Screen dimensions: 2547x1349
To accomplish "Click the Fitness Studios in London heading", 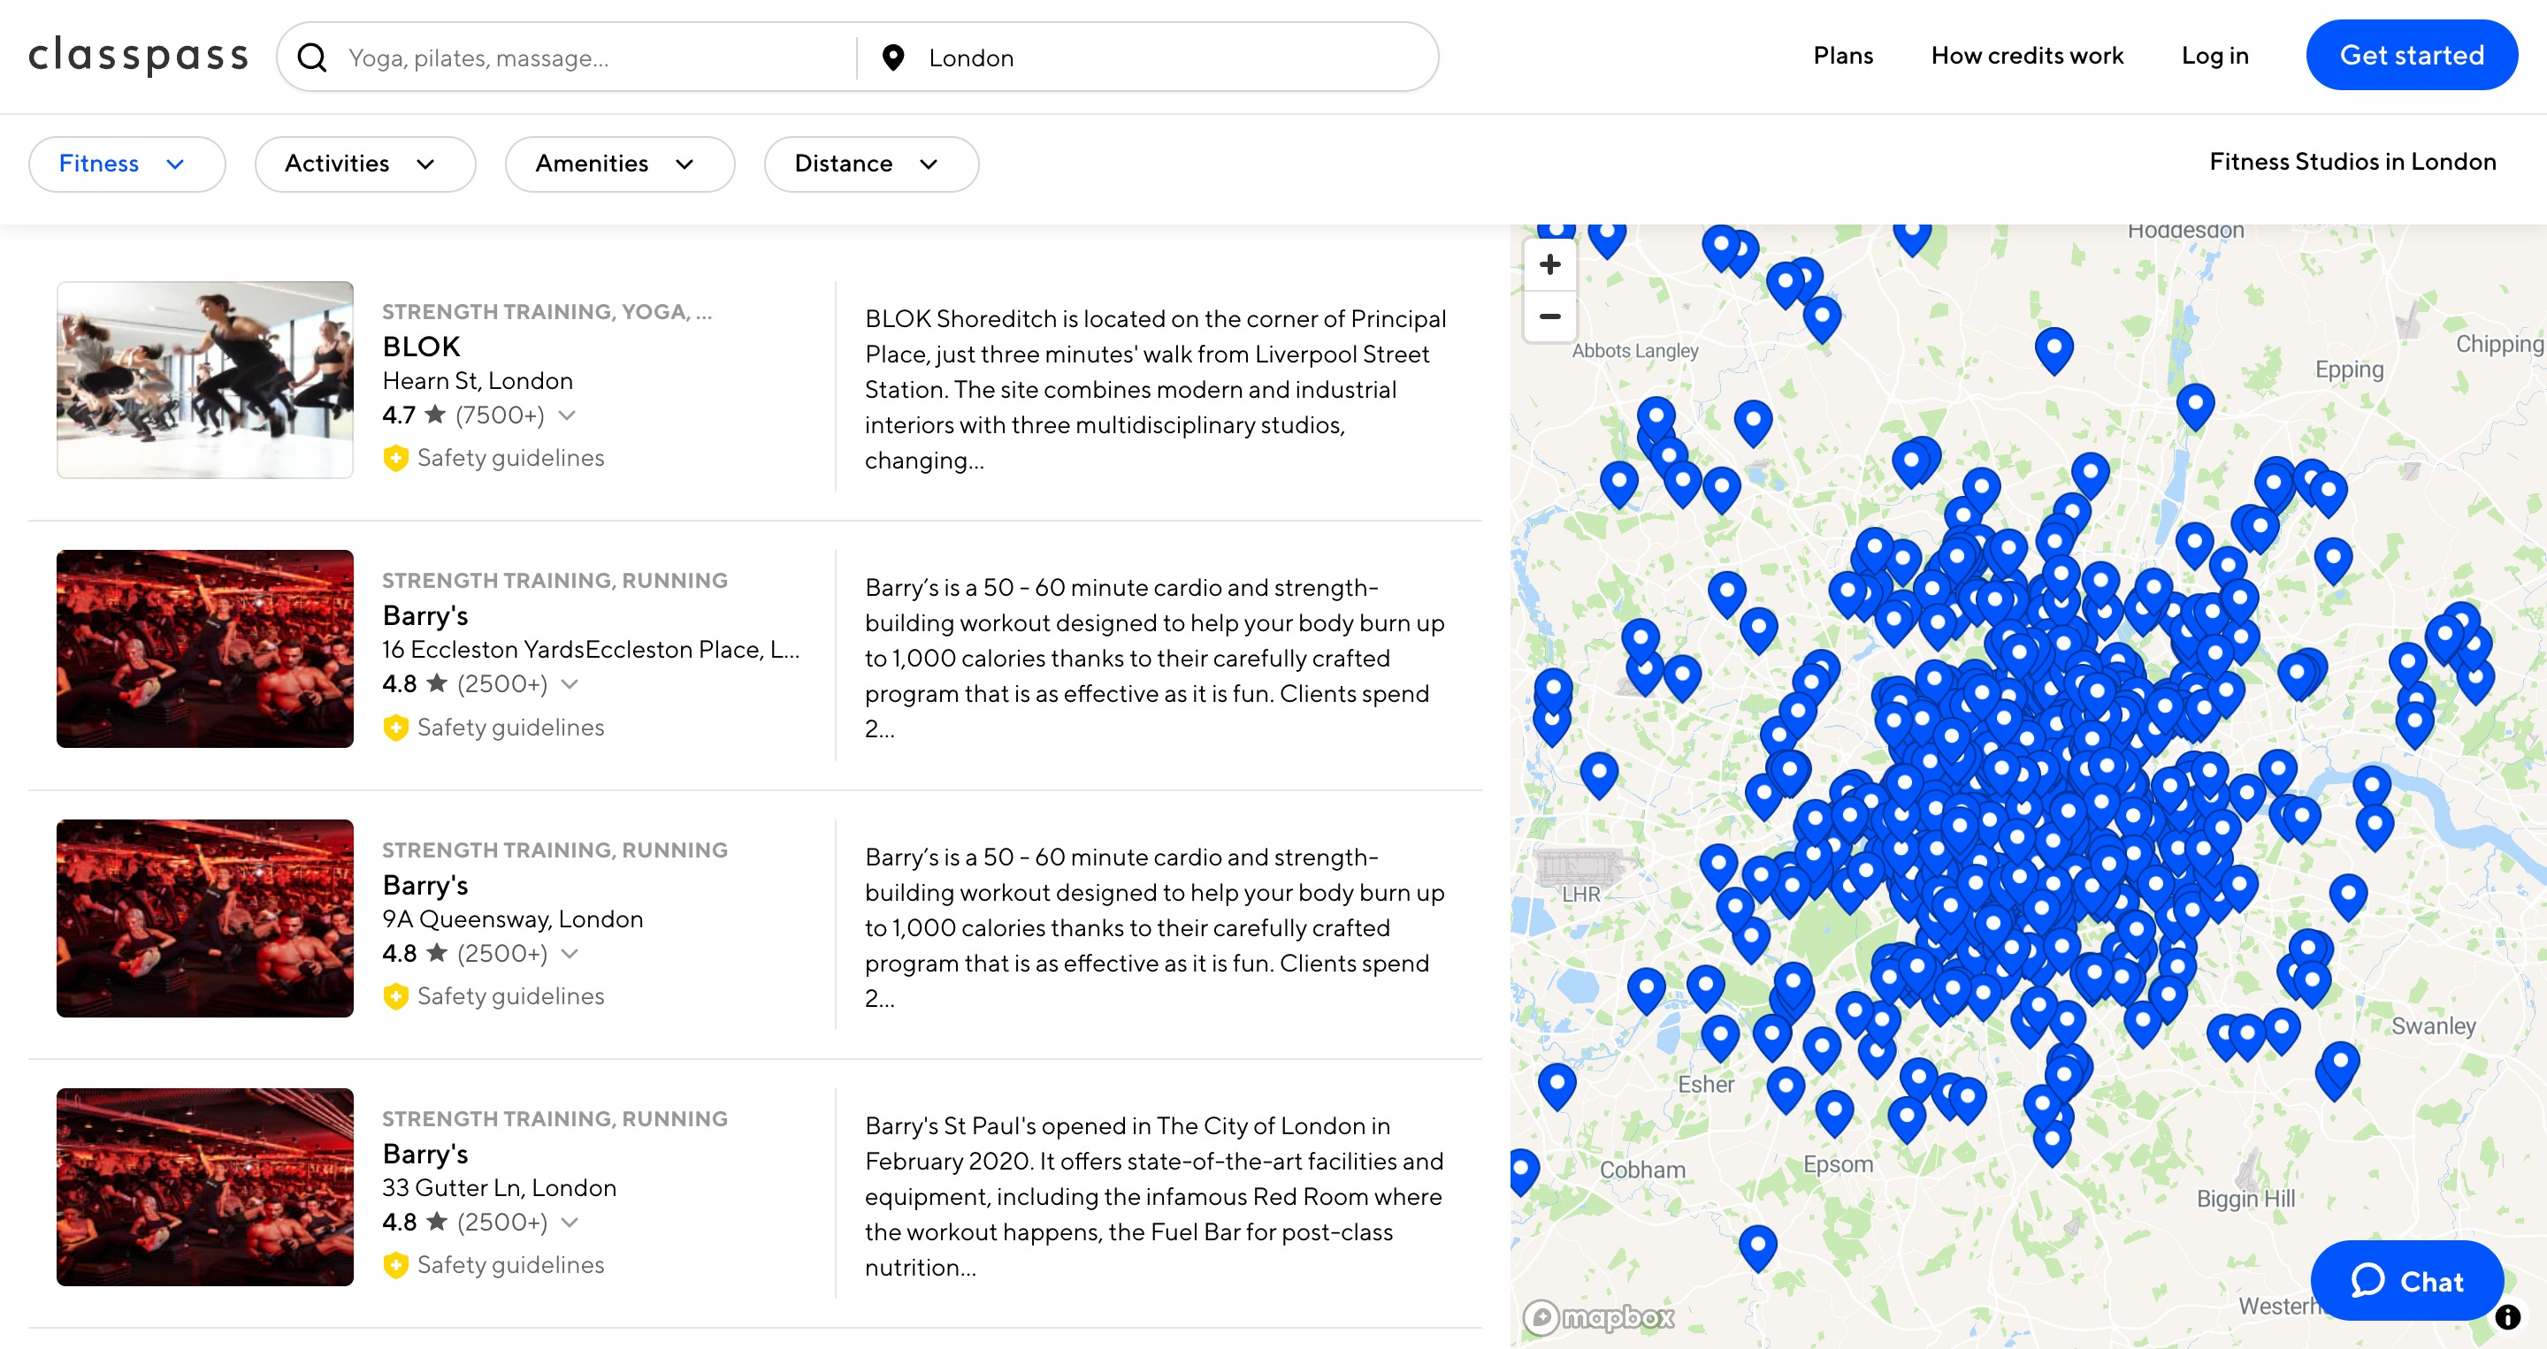I will [2352, 162].
